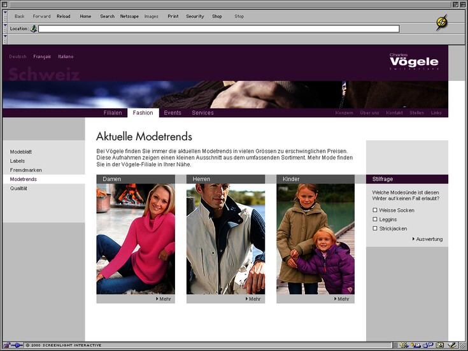Open the Damen fashion photo
The image size is (468, 351).
[136, 239]
